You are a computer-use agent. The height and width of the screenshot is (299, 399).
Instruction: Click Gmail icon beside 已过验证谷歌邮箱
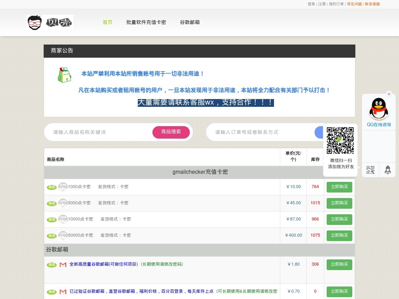[x=63, y=292]
